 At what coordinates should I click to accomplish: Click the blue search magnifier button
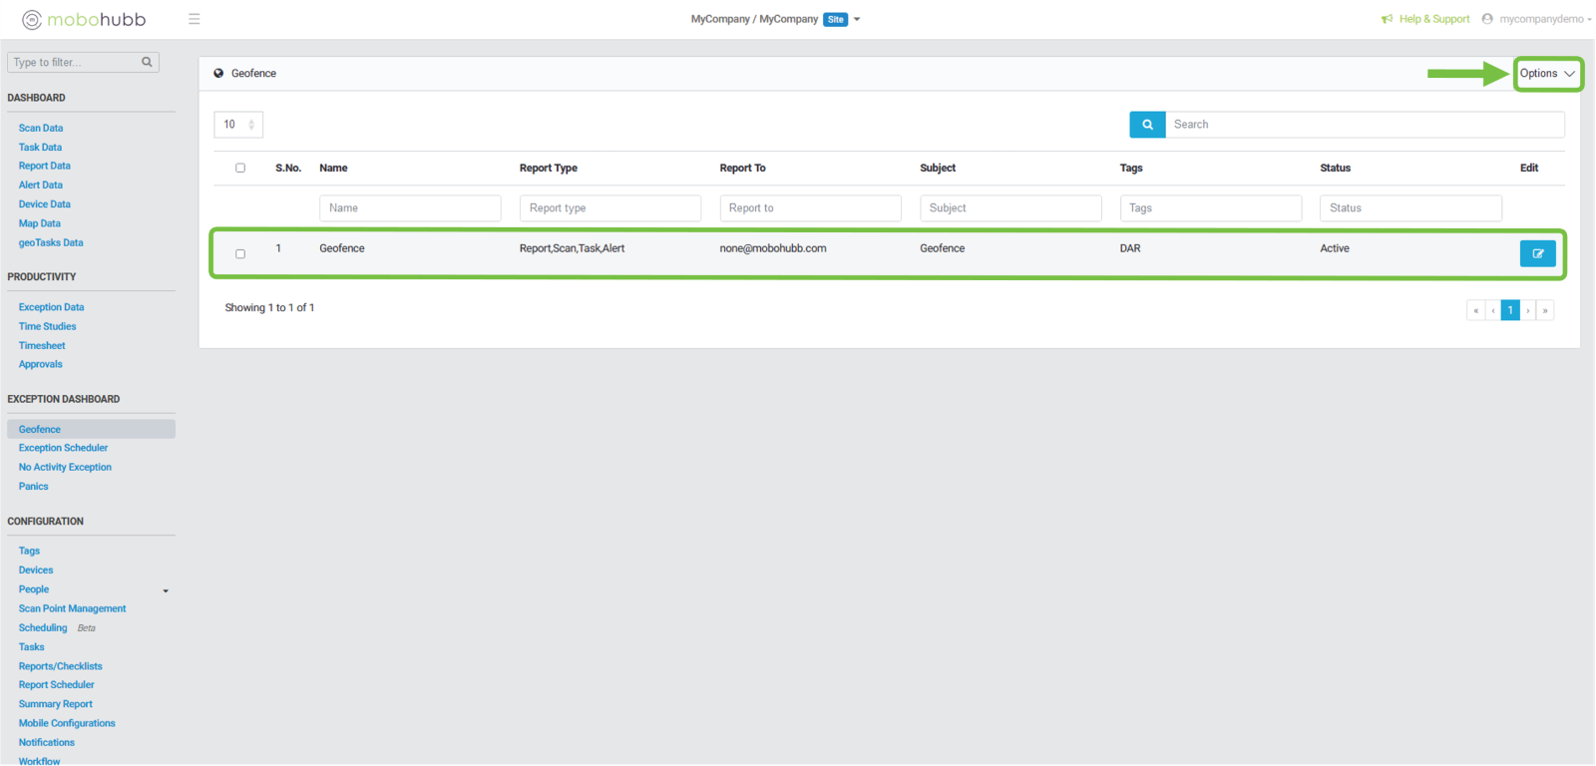[x=1147, y=125]
